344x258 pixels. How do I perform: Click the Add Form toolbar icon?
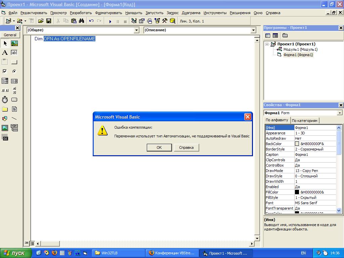[20, 21]
